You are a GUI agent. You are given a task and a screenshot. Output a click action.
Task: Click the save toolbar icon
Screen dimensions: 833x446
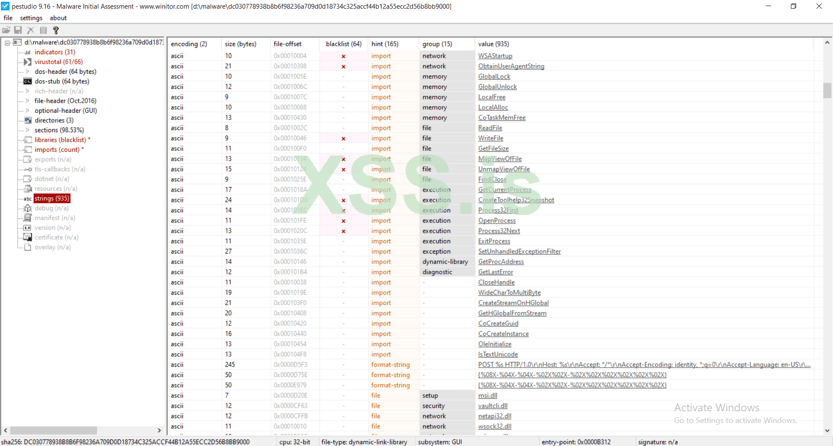tap(18, 30)
